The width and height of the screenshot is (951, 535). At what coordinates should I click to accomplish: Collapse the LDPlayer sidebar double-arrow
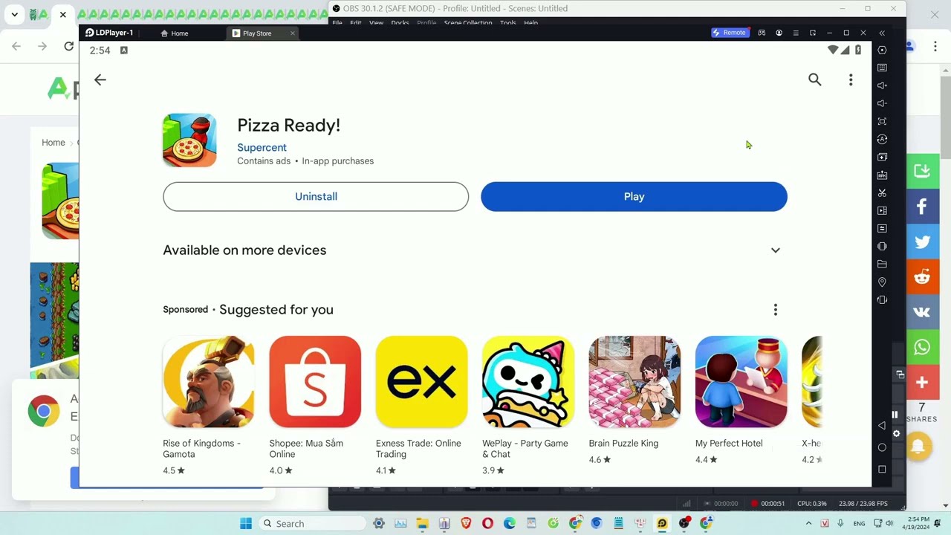[882, 33]
